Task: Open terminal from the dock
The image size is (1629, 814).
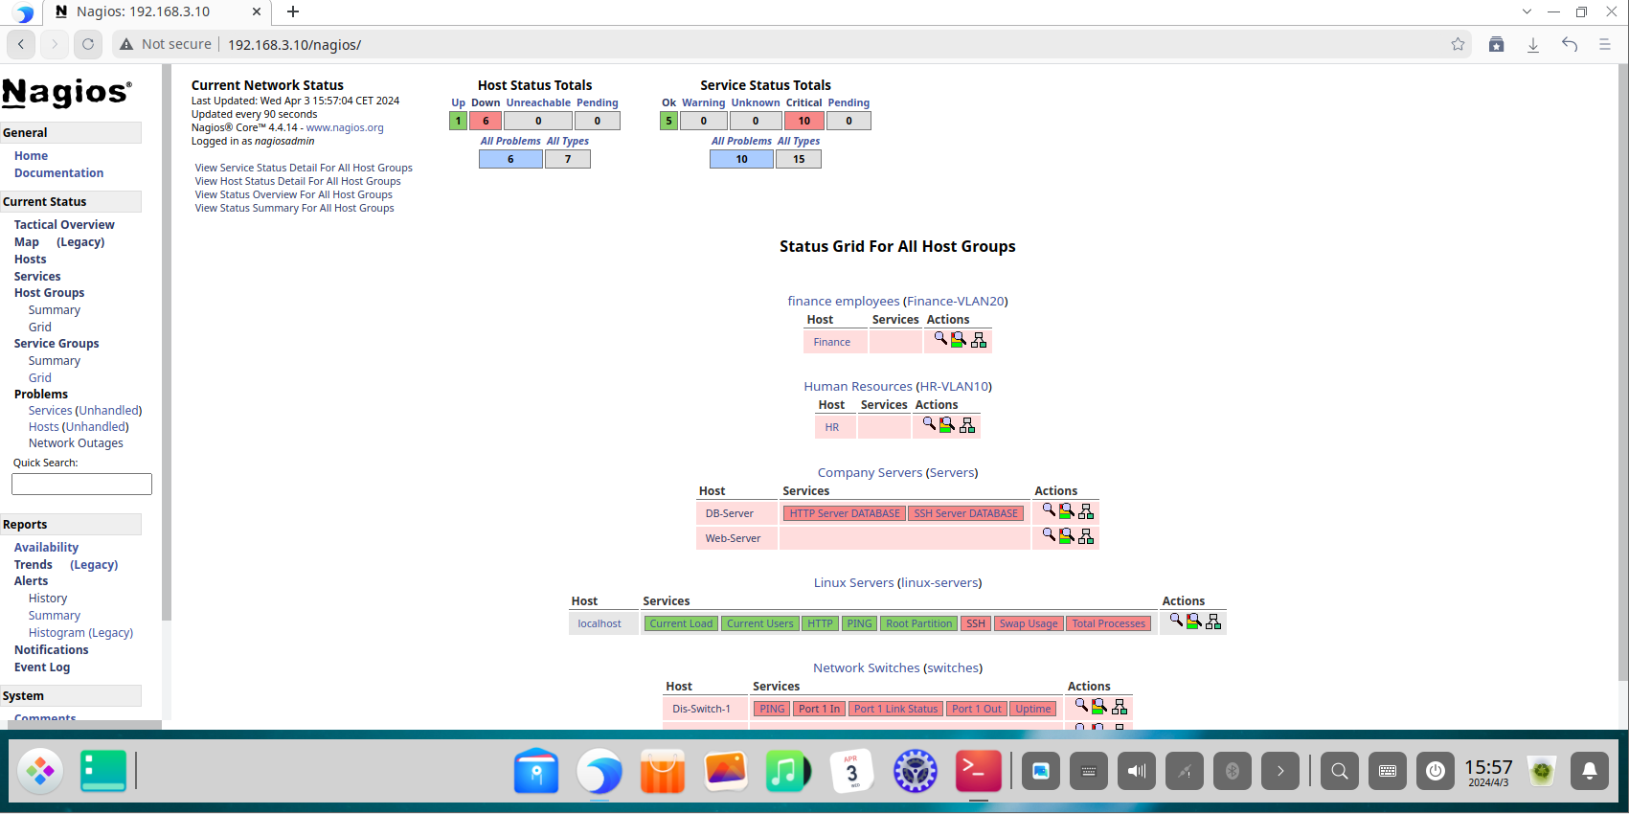Action: click(x=979, y=771)
